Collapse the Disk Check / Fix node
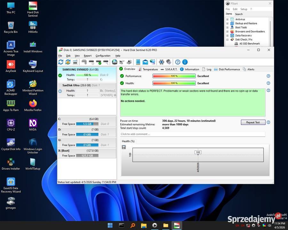This screenshot has height=230, width=288. click(227, 40)
